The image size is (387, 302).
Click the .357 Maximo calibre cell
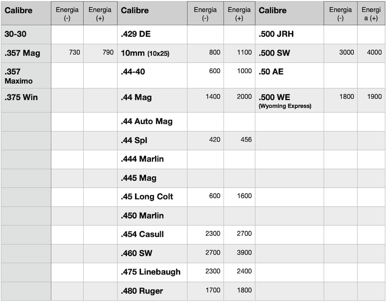coord(19,76)
